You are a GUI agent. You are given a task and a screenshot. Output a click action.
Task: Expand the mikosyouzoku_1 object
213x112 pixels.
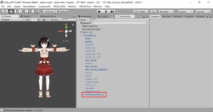[x=84, y=94]
